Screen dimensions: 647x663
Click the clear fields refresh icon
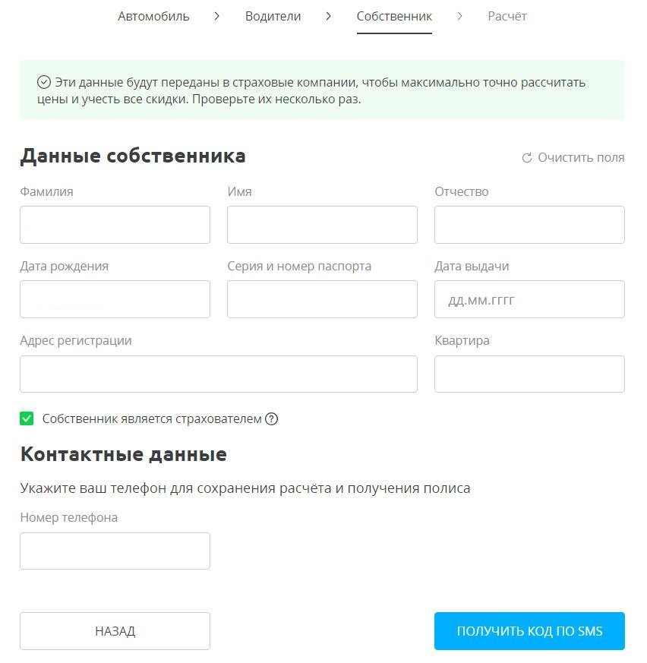[x=529, y=157]
